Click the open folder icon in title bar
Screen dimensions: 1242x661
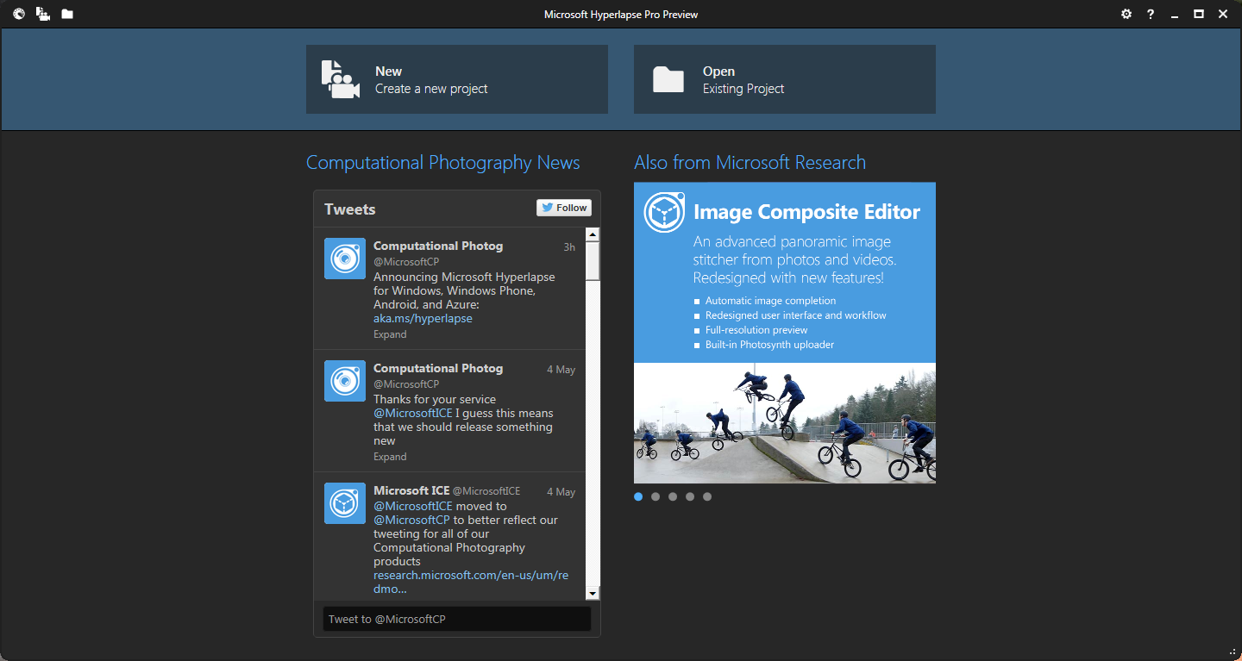(x=67, y=14)
